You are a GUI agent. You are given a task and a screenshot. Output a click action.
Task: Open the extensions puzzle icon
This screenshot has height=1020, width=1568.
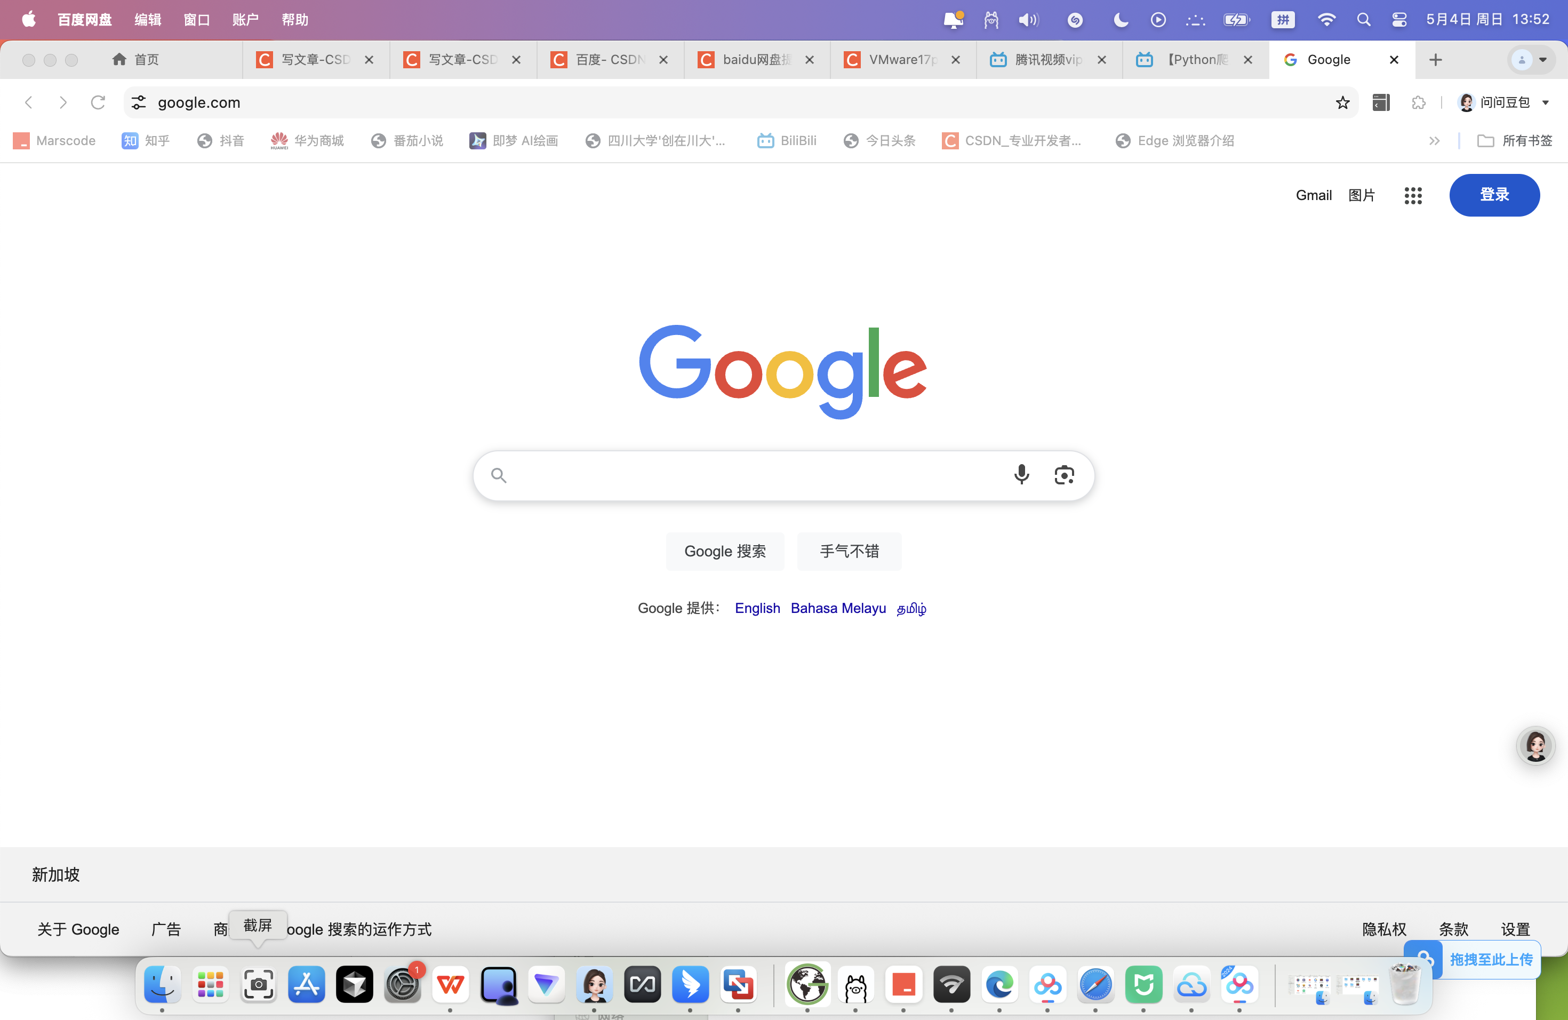tap(1419, 103)
